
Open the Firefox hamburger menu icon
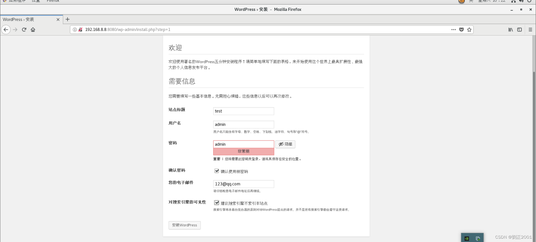pyautogui.click(x=530, y=30)
